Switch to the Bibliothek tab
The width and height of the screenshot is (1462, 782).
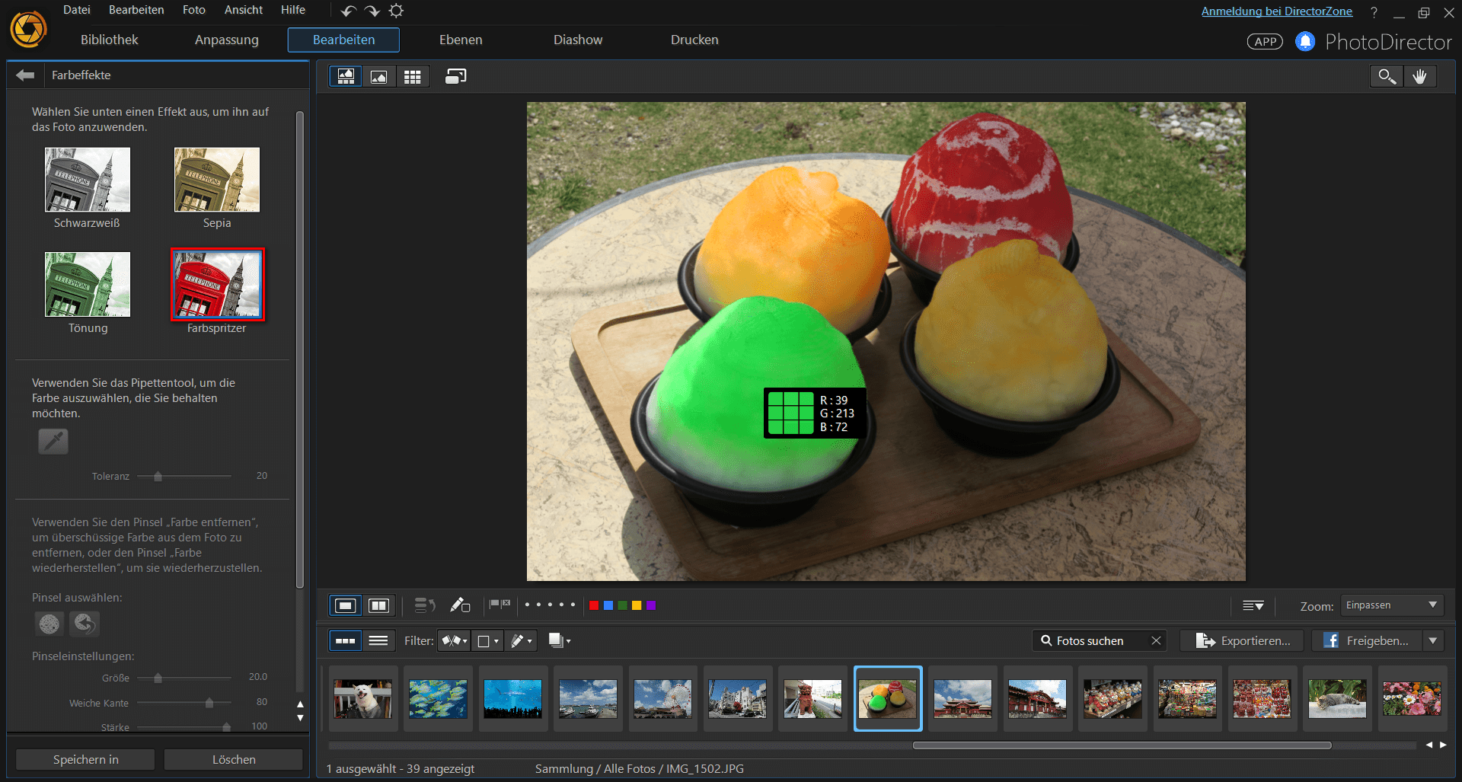click(110, 40)
